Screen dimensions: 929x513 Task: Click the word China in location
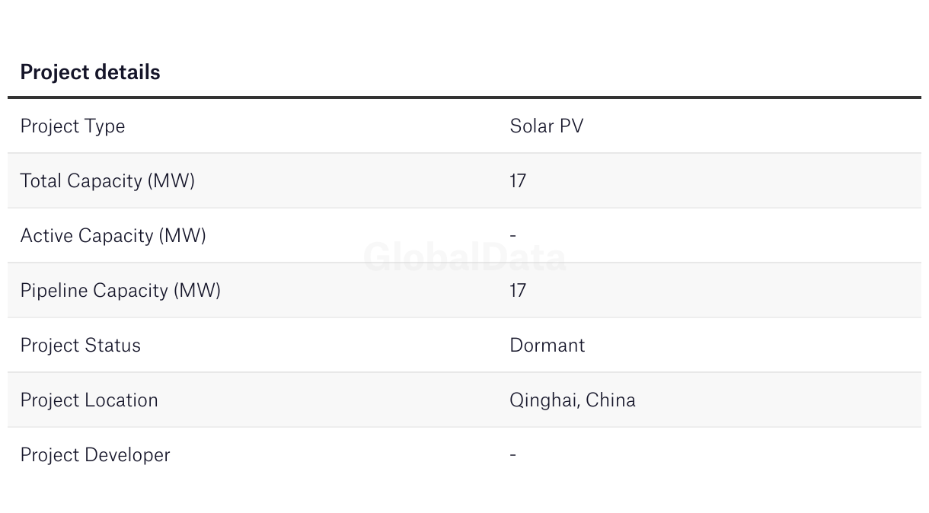coord(611,400)
